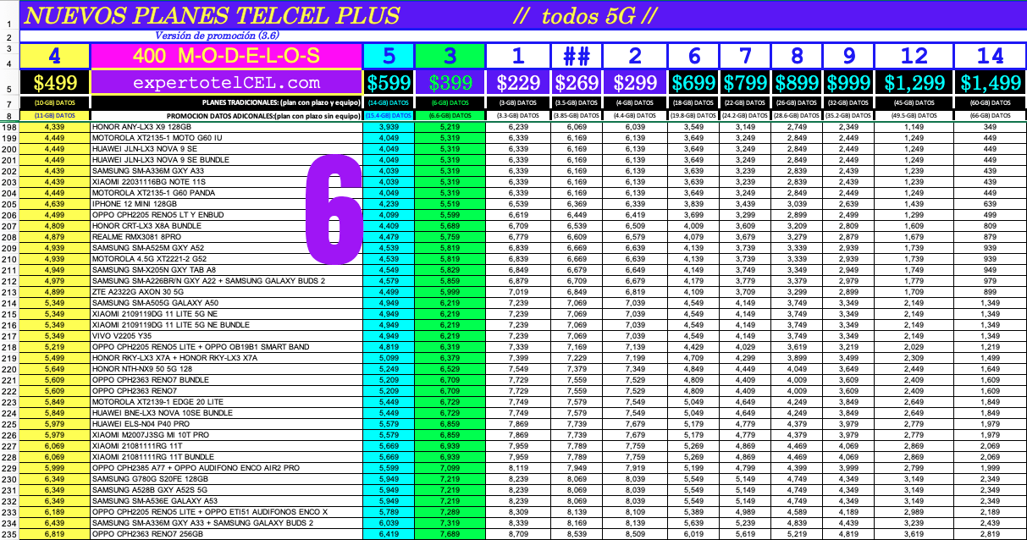Image resolution: width=1027 pixels, height=540 pixels.
Task: Click 'XIAOMI 22031116BG NOTE 11S' cell
Action: pos(226,182)
